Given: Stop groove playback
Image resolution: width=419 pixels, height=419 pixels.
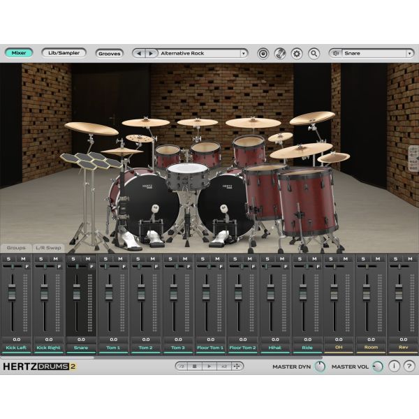Looking at the screenshot, I should (x=194, y=367).
